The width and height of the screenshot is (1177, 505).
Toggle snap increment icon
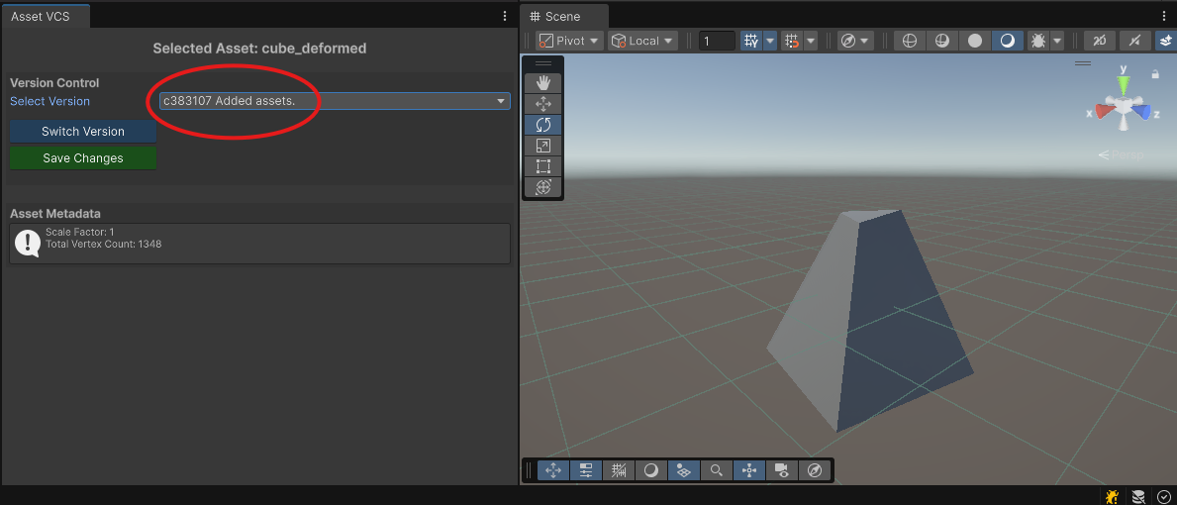click(791, 41)
